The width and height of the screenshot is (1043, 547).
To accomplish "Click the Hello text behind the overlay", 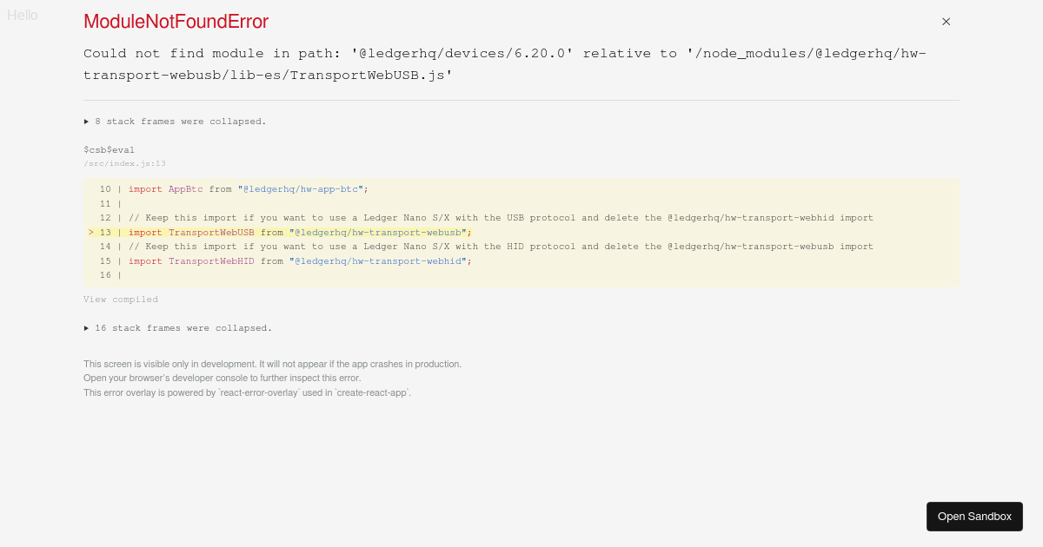I will pyautogui.click(x=23, y=15).
